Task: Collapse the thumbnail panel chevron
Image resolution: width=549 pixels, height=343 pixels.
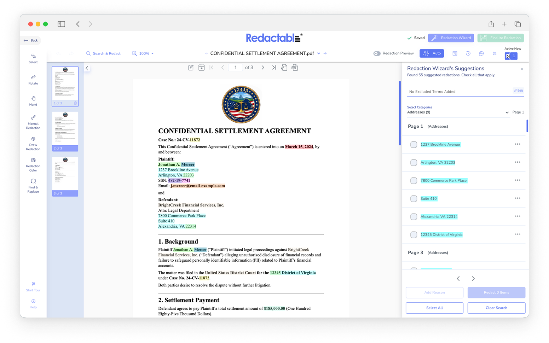Action: 87,68
